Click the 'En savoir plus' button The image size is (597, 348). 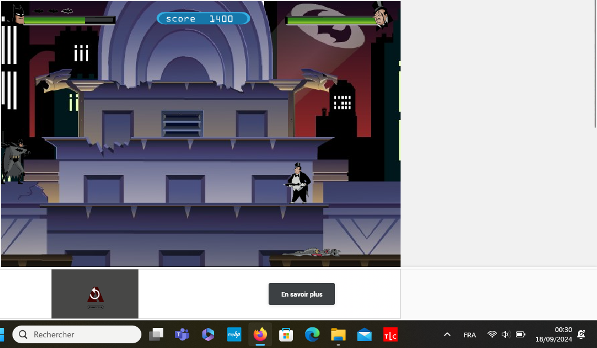(301, 294)
